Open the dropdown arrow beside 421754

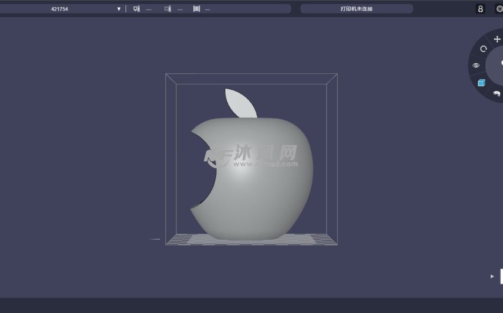[118, 9]
